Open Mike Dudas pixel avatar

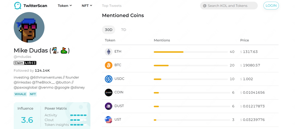(x=29, y=27)
